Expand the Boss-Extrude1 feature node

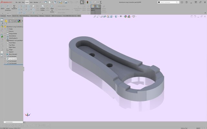(5, 54)
